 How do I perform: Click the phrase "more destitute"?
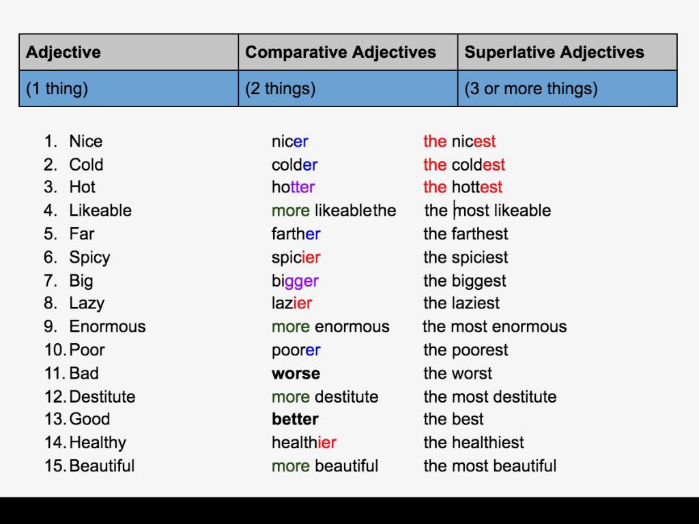[324, 397]
